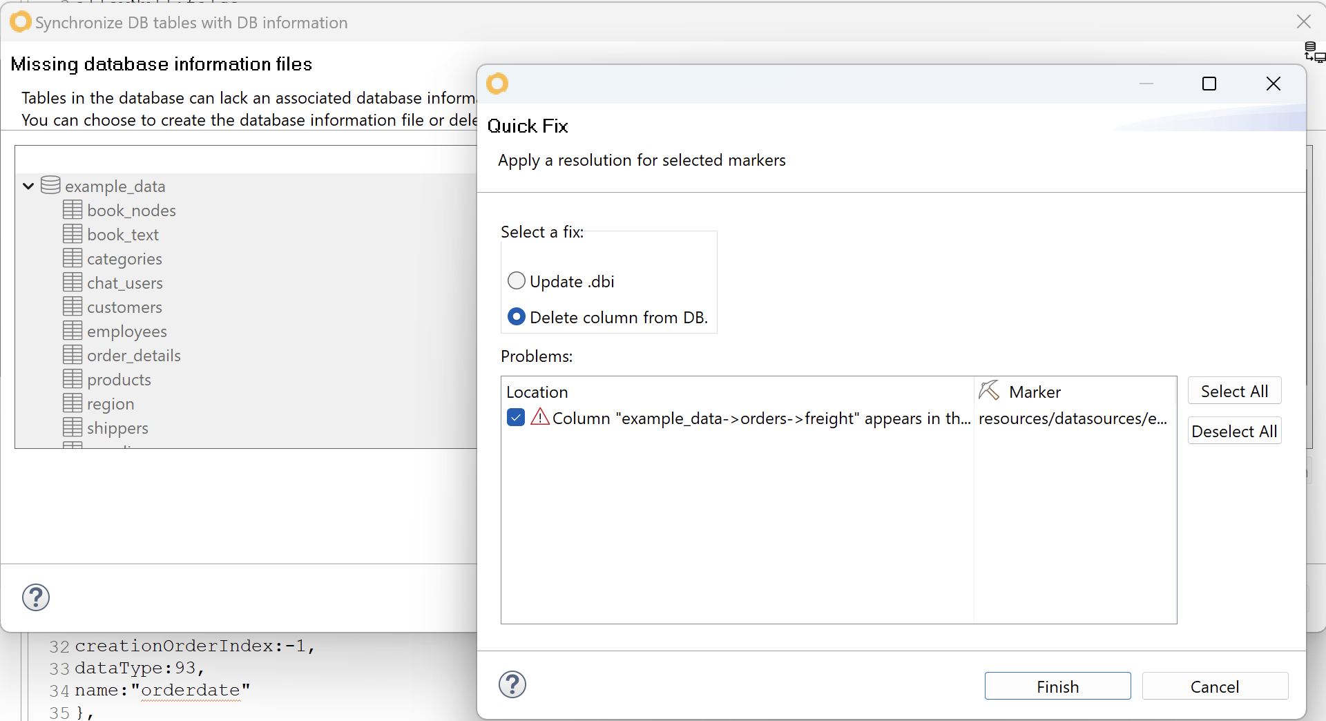Screen dimensions: 1326x721
Task: Click Finish to apply the fix
Action: click(1057, 686)
